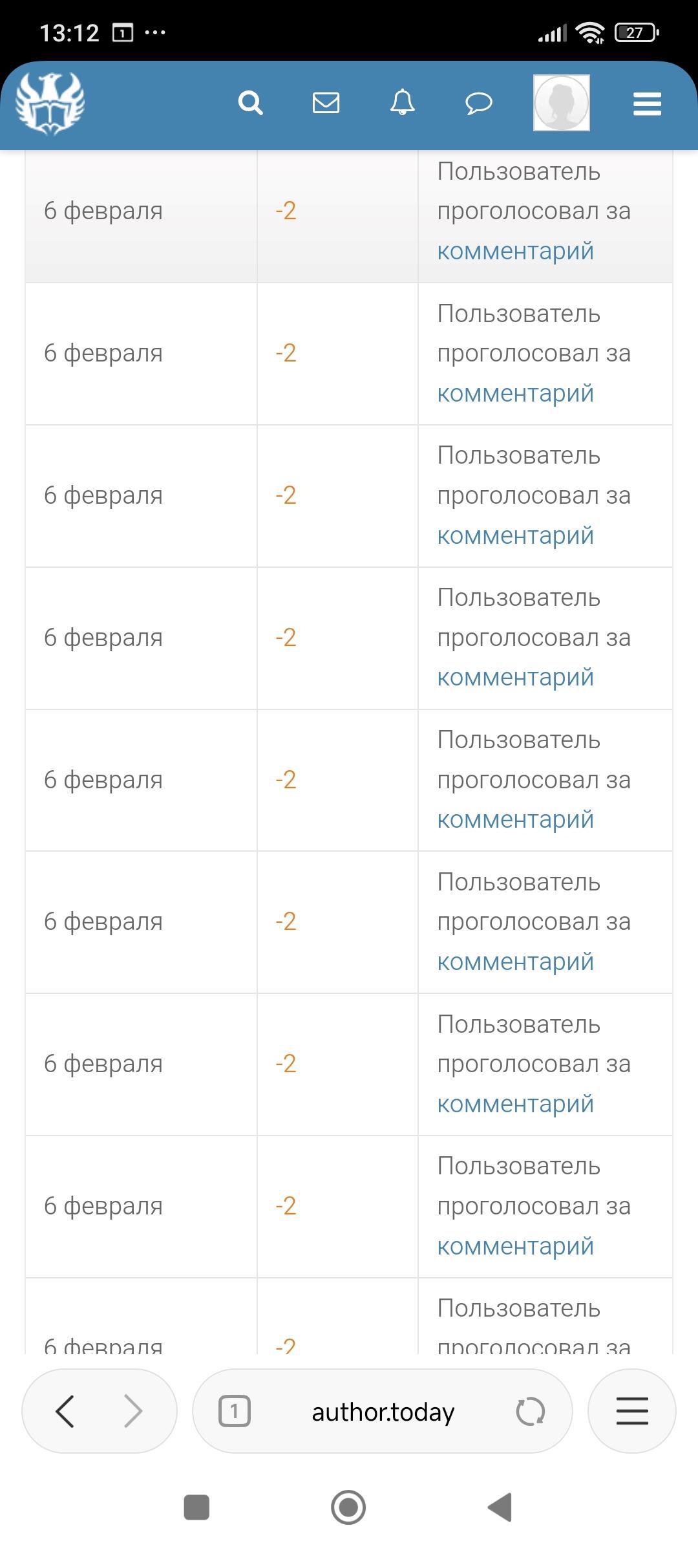Viewport: 698px width, 1552px height.
Task: Open the browser menu button
Action: click(x=631, y=1411)
